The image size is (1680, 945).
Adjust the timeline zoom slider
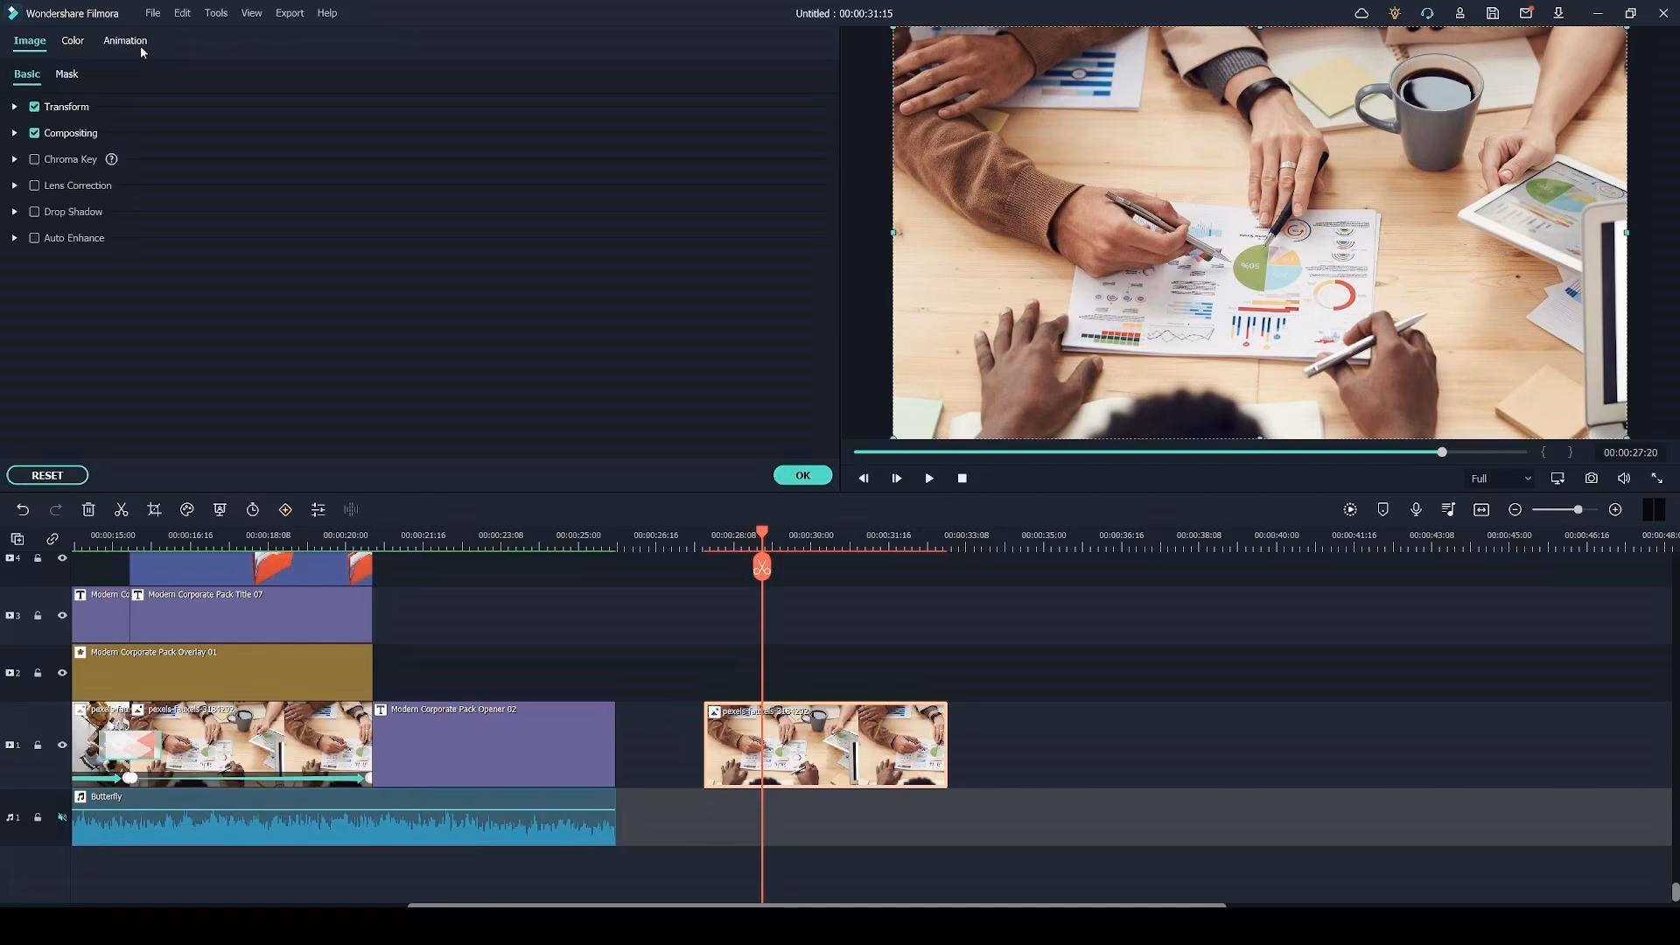[x=1577, y=509]
